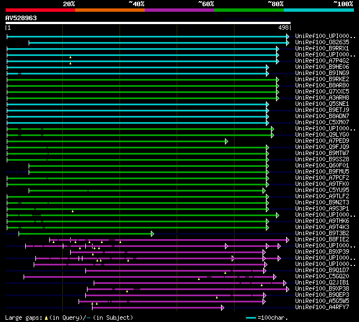Select hit label UniRef100_A9S3P1
This screenshot has height=322, width=359.
point(322,209)
